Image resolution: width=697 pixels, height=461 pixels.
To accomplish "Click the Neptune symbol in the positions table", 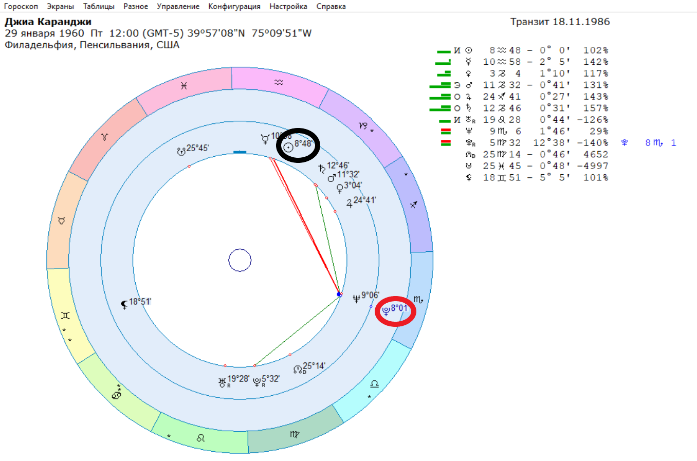I will pos(469,131).
